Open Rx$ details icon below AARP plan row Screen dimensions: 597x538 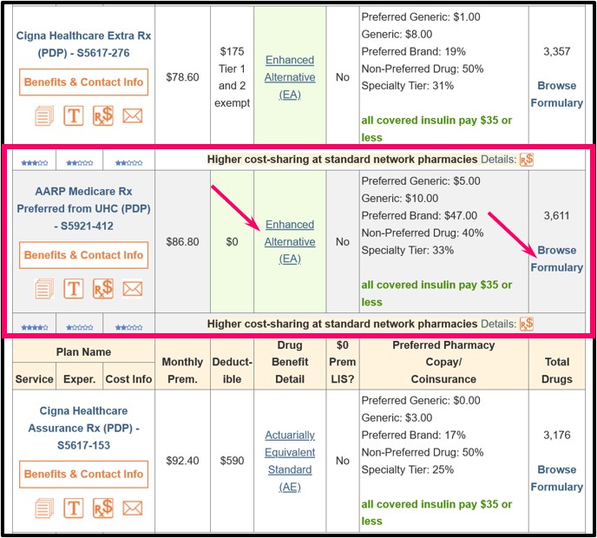pos(527,324)
